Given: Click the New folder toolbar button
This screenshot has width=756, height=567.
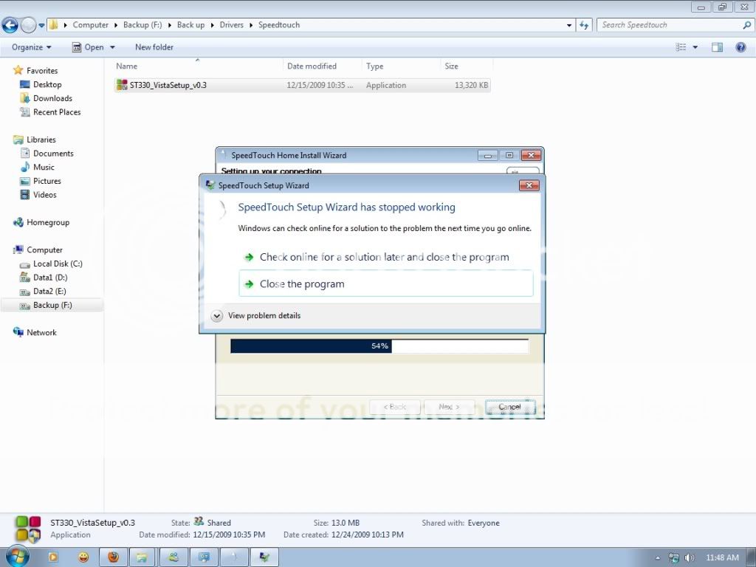Looking at the screenshot, I should pos(154,47).
